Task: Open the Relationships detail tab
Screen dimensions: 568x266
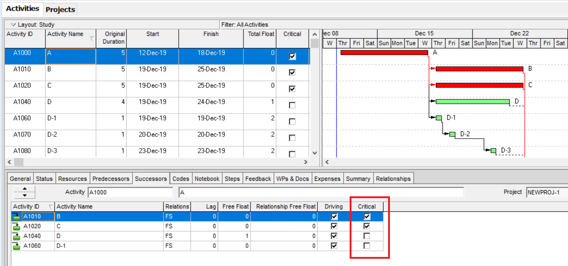Action: pyautogui.click(x=393, y=179)
